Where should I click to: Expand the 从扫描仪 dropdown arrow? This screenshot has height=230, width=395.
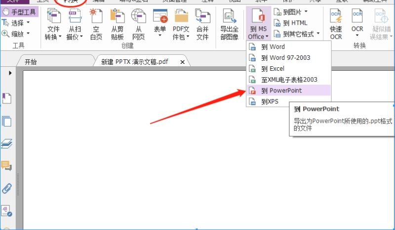(x=81, y=37)
